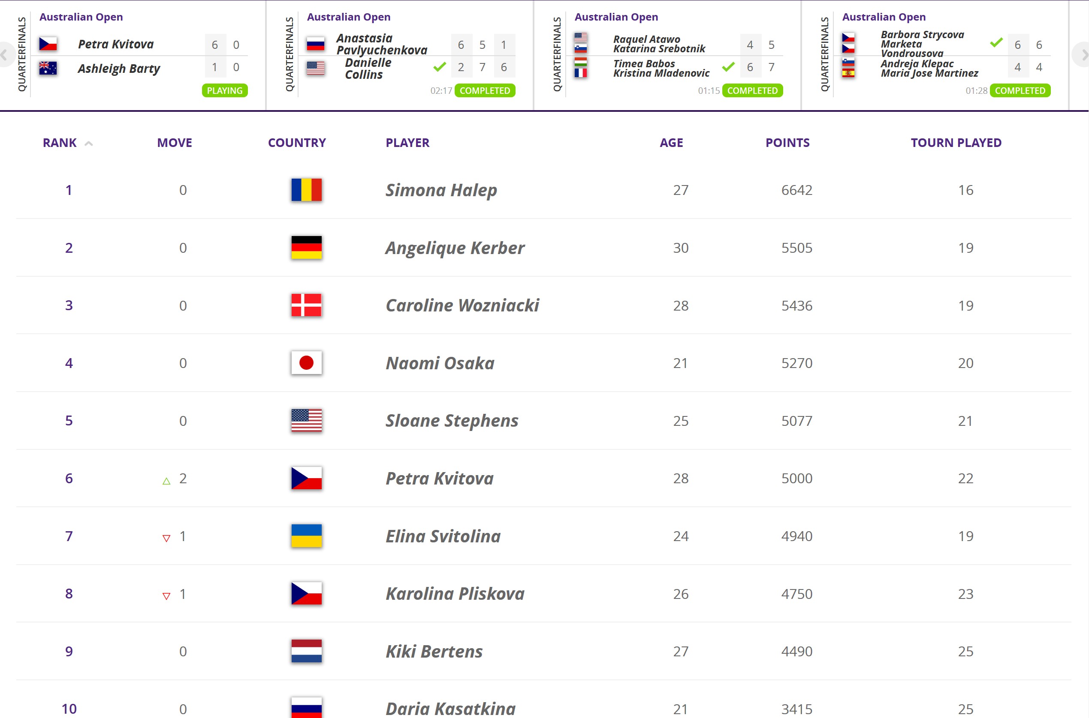The width and height of the screenshot is (1089, 718).
Task: Click the Romanian flag beside Simona Halep
Action: pos(306,190)
